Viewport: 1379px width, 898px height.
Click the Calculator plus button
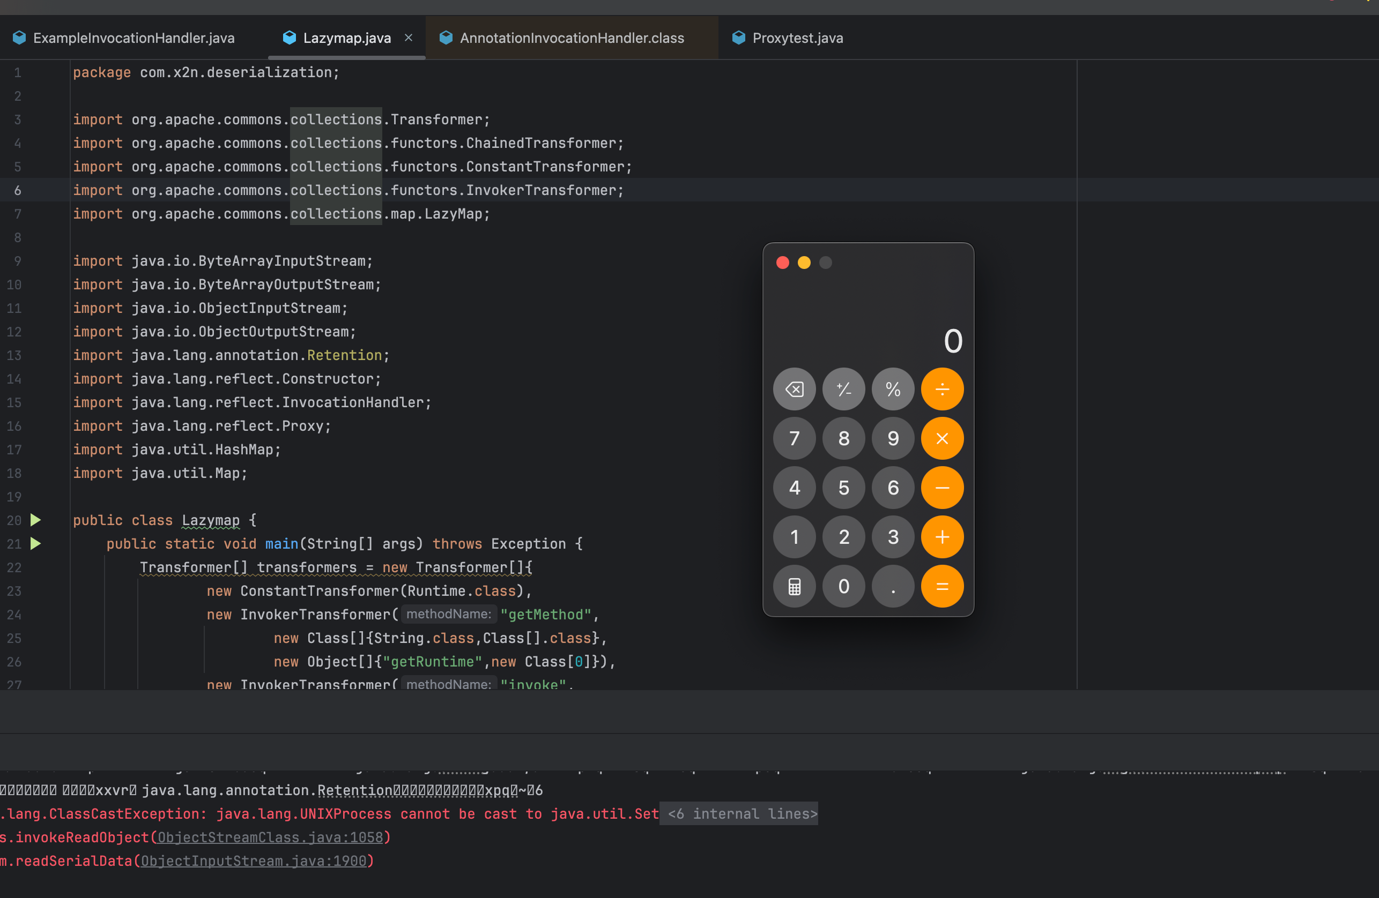[942, 537]
